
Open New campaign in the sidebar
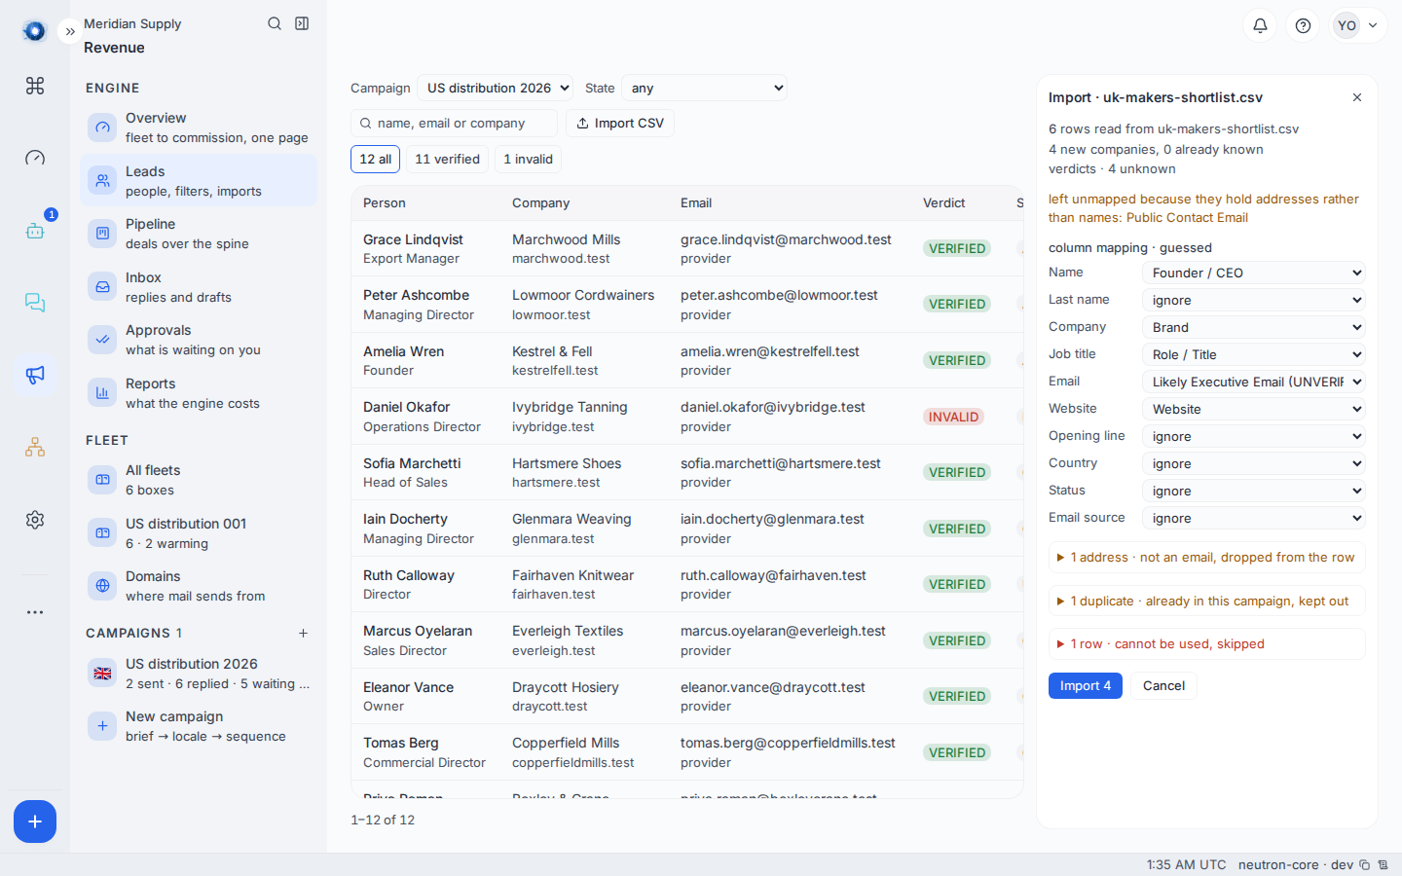199,726
